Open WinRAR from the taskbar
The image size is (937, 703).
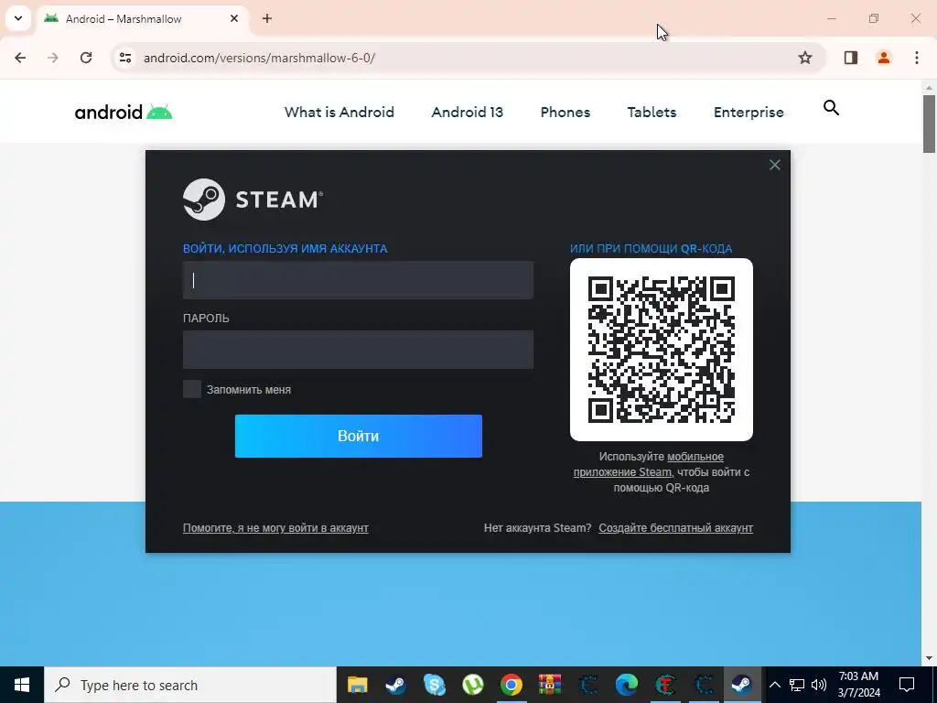tap(550, 685)
